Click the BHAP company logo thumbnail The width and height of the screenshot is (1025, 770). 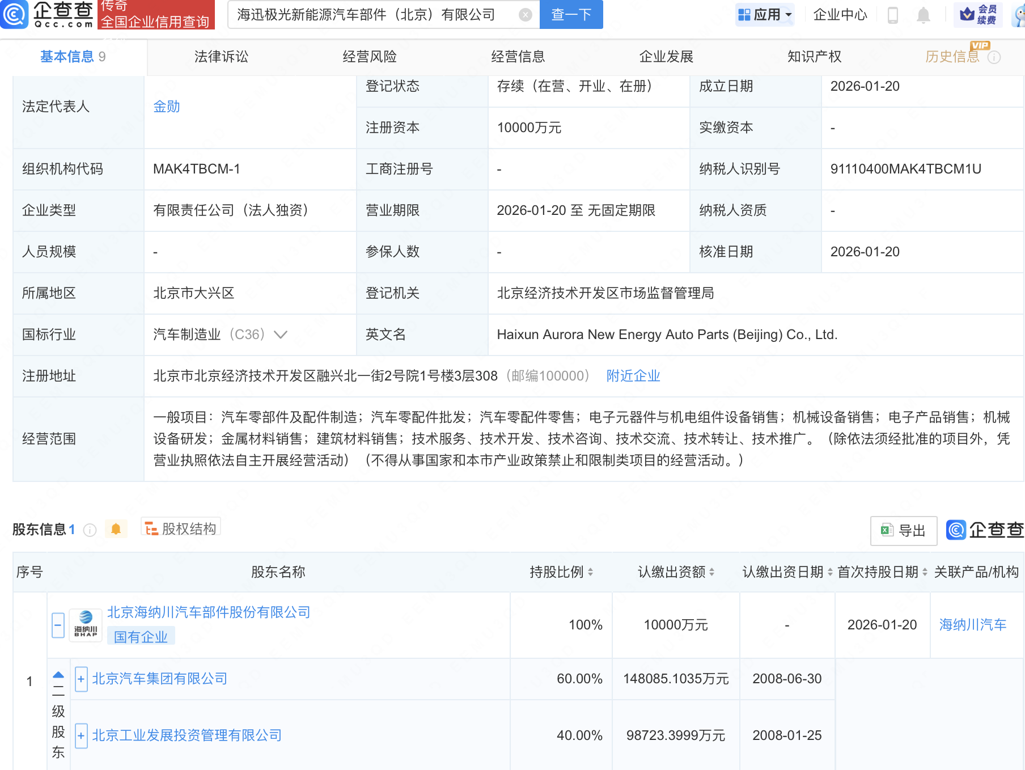tap(86, 625)
